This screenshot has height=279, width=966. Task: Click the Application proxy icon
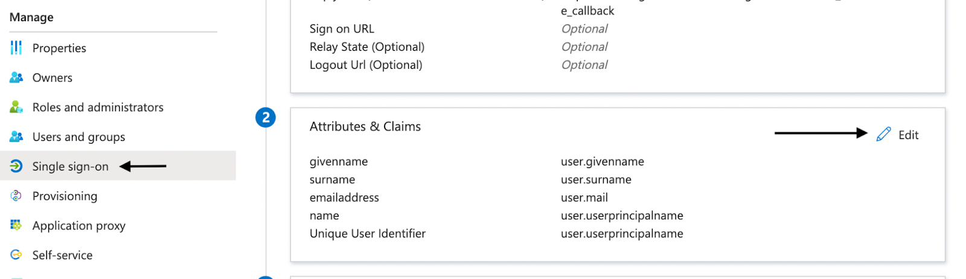pyautogui.click(x=16, y=225)
